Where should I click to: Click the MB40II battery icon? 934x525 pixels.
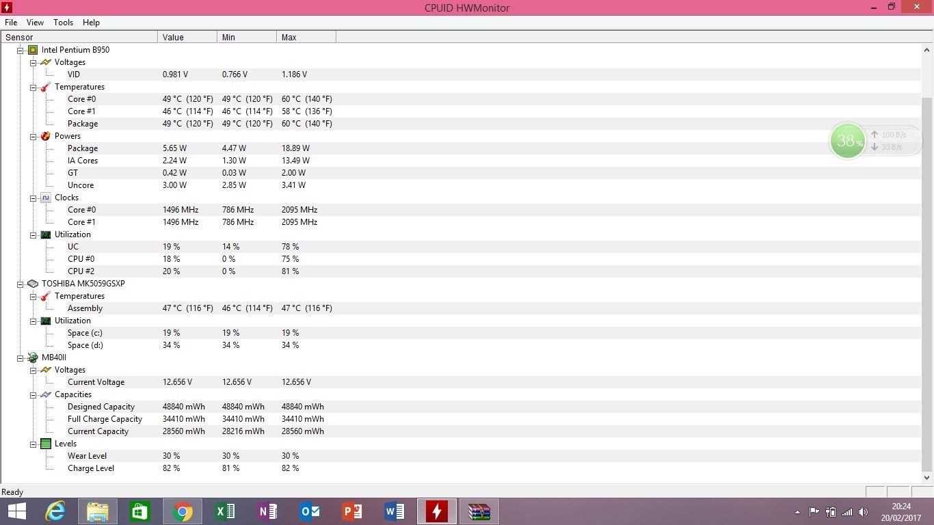[33, 358]
